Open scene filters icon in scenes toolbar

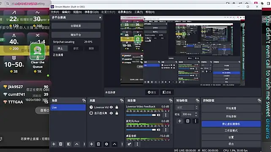pyautogui.click(x=69, y=144)
